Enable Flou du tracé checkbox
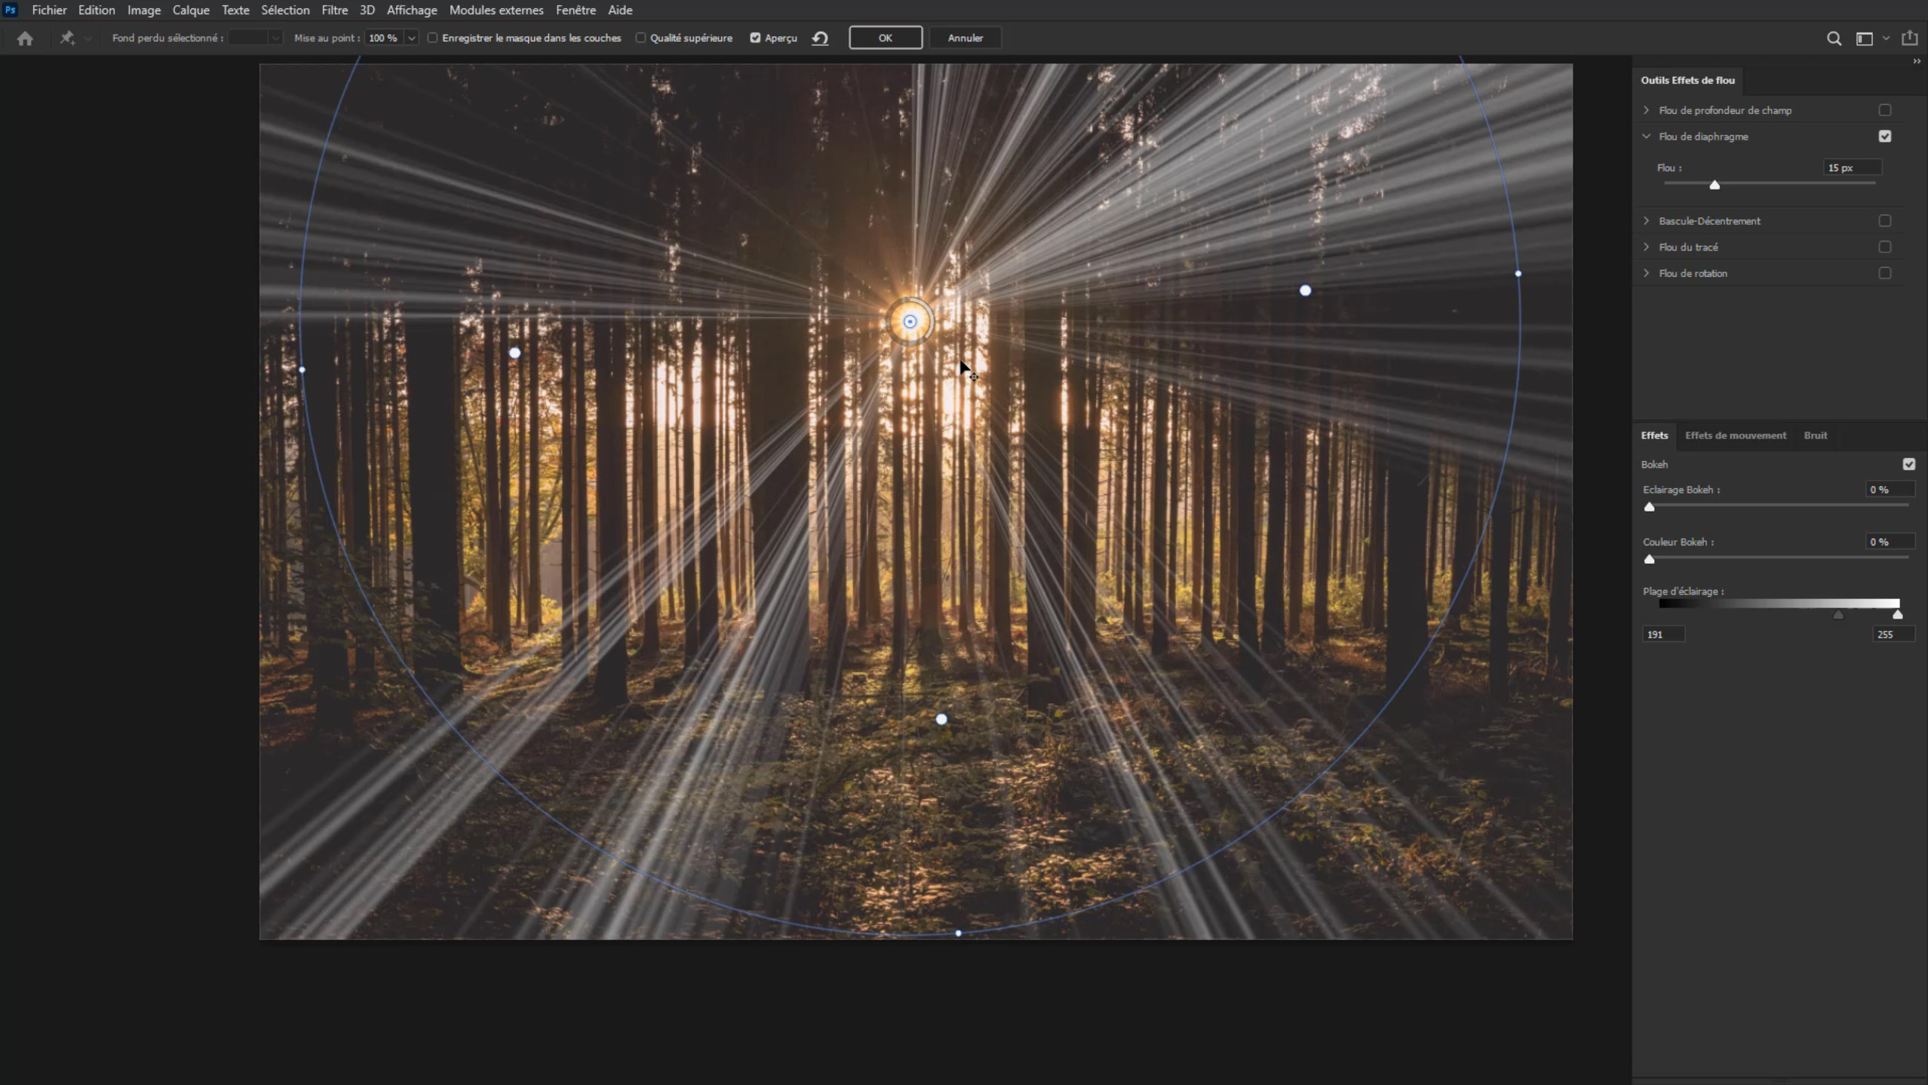 pos(1885,247)
